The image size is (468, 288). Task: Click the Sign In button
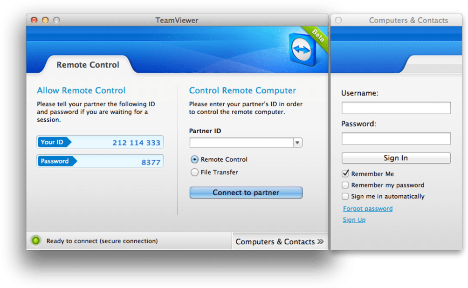[x=396, y=158]
